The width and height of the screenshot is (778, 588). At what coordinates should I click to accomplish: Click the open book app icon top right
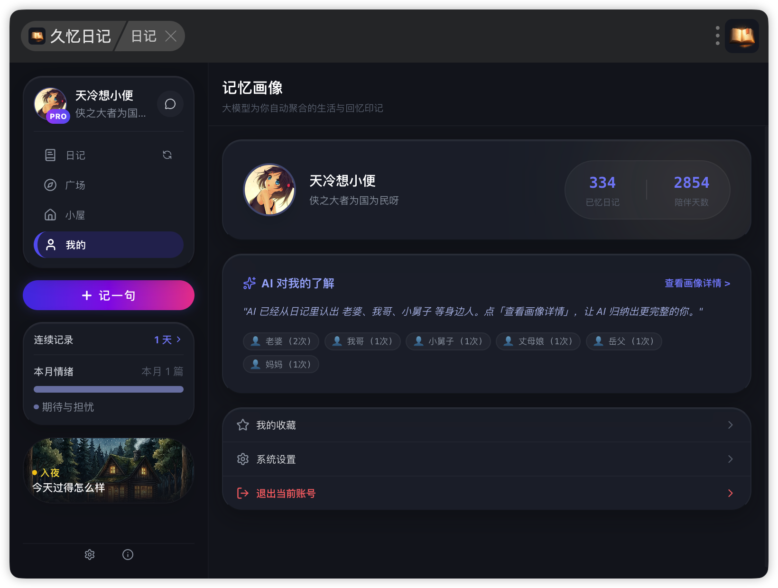(x=742, y=36)
